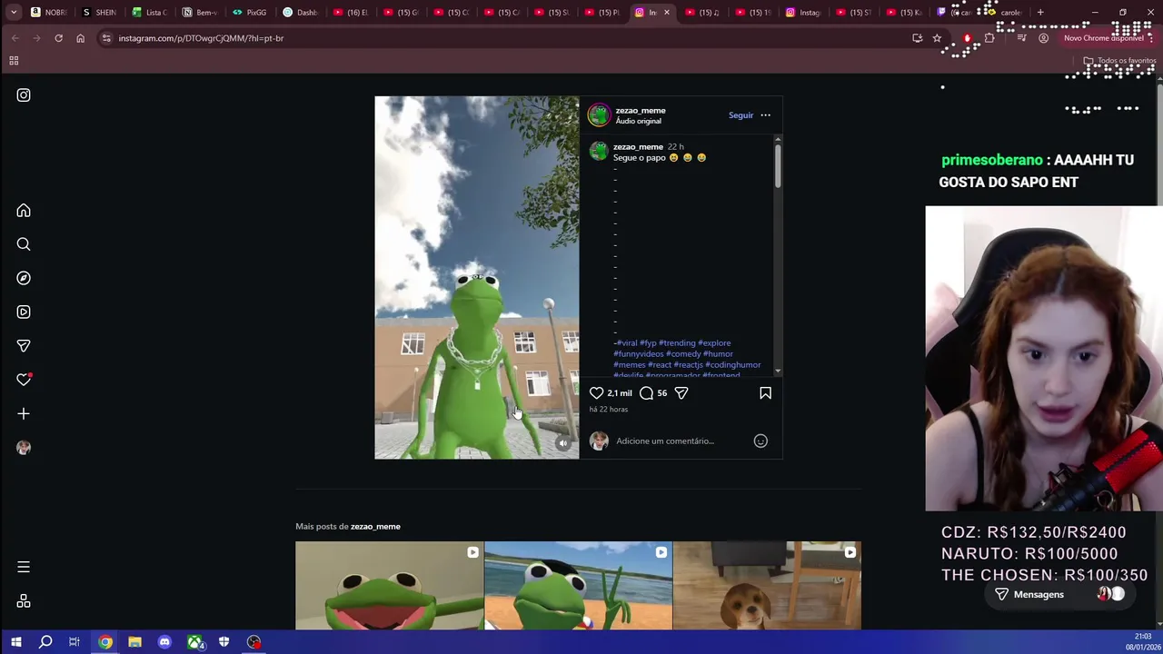Image resolution: width=1163 pixels, height=654 pixels.
Task: Open the #viral hashtag
Action: pos(627,343)
